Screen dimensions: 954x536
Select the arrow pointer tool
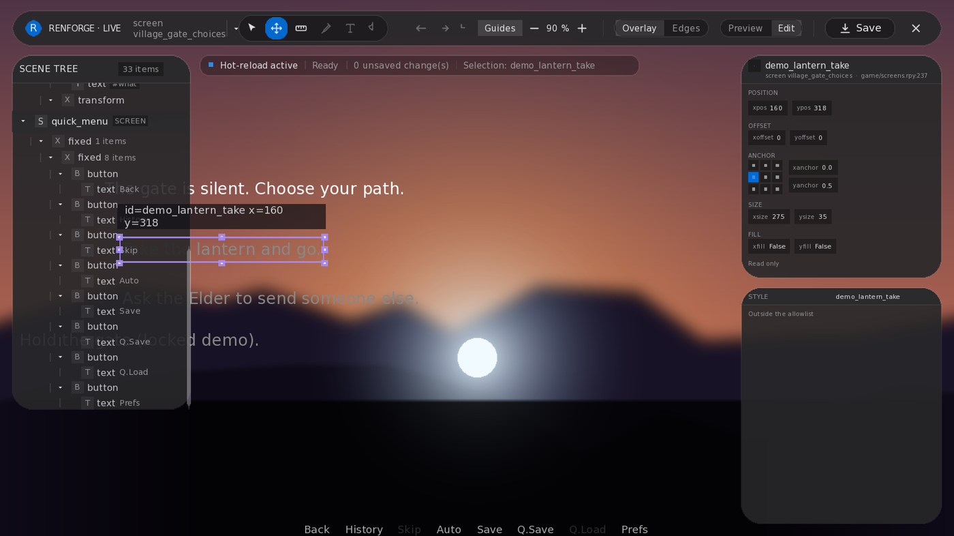pos(252,28)
